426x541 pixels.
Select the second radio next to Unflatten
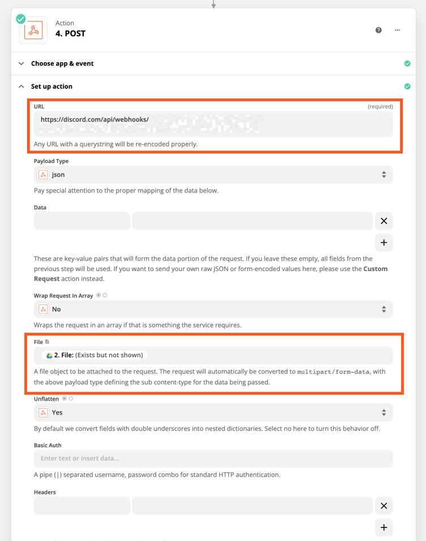click(x=70, y=398)
